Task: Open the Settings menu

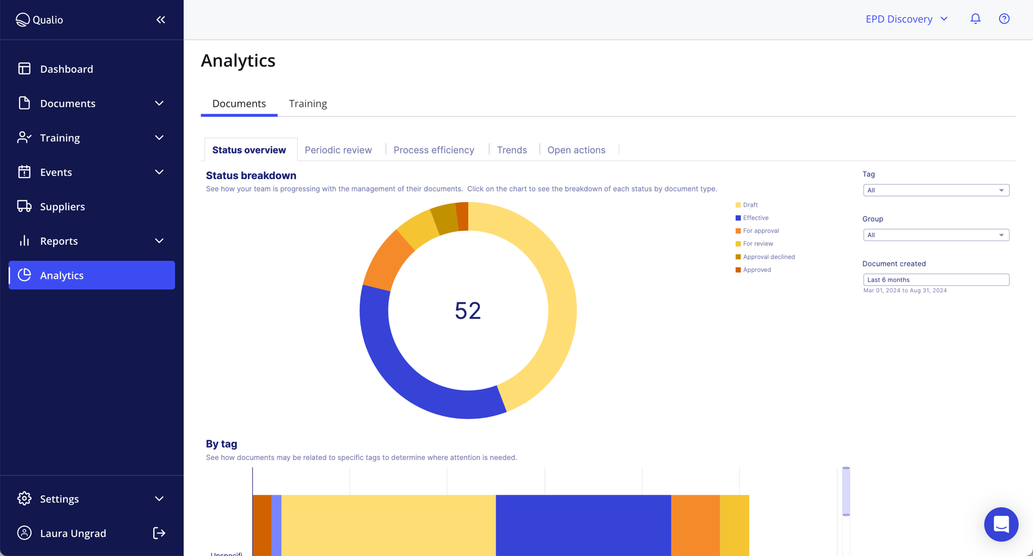Action: [59, 498]
